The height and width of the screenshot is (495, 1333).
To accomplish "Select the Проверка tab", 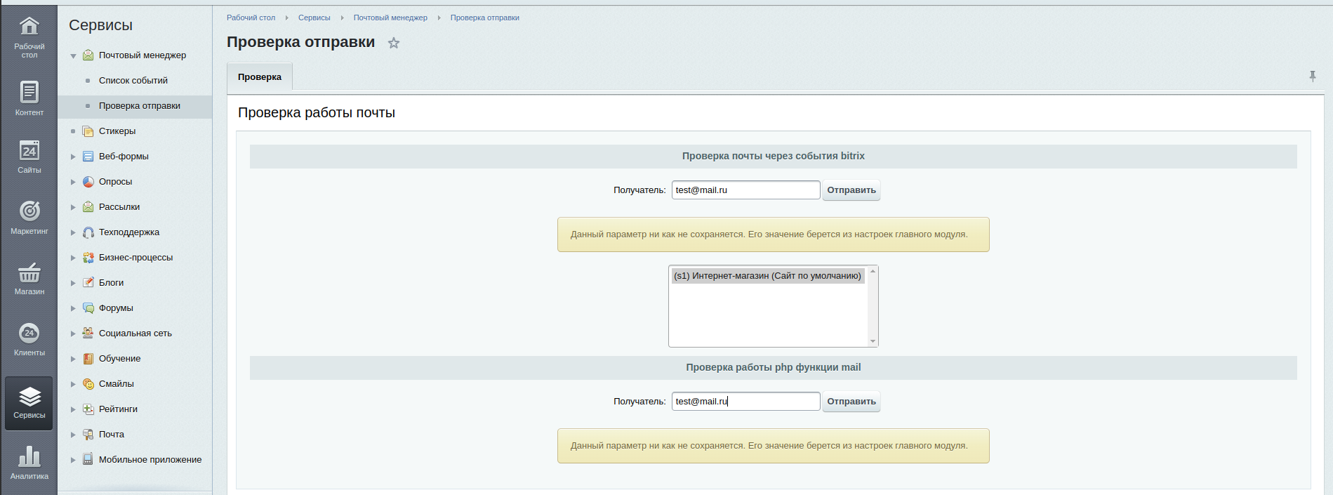I will pyautogui.click(x=260, y=77).
